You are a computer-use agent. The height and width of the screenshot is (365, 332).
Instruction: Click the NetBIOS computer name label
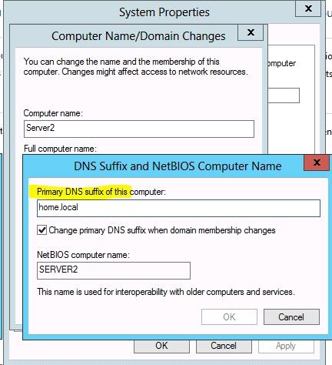84,255
